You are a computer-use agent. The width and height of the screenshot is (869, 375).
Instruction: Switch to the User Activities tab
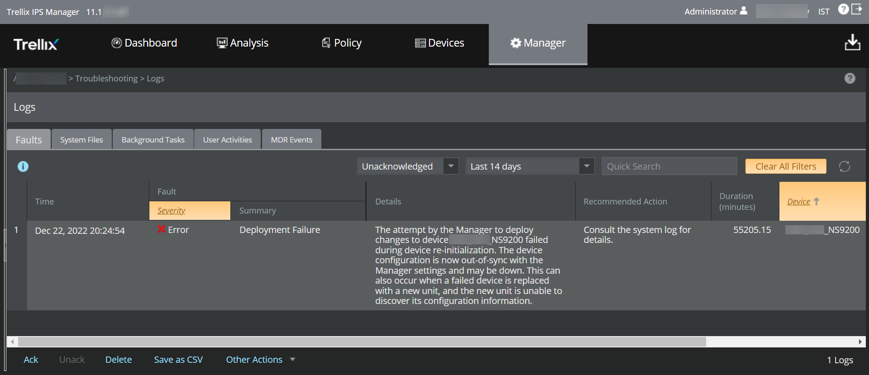coord(227,139)
